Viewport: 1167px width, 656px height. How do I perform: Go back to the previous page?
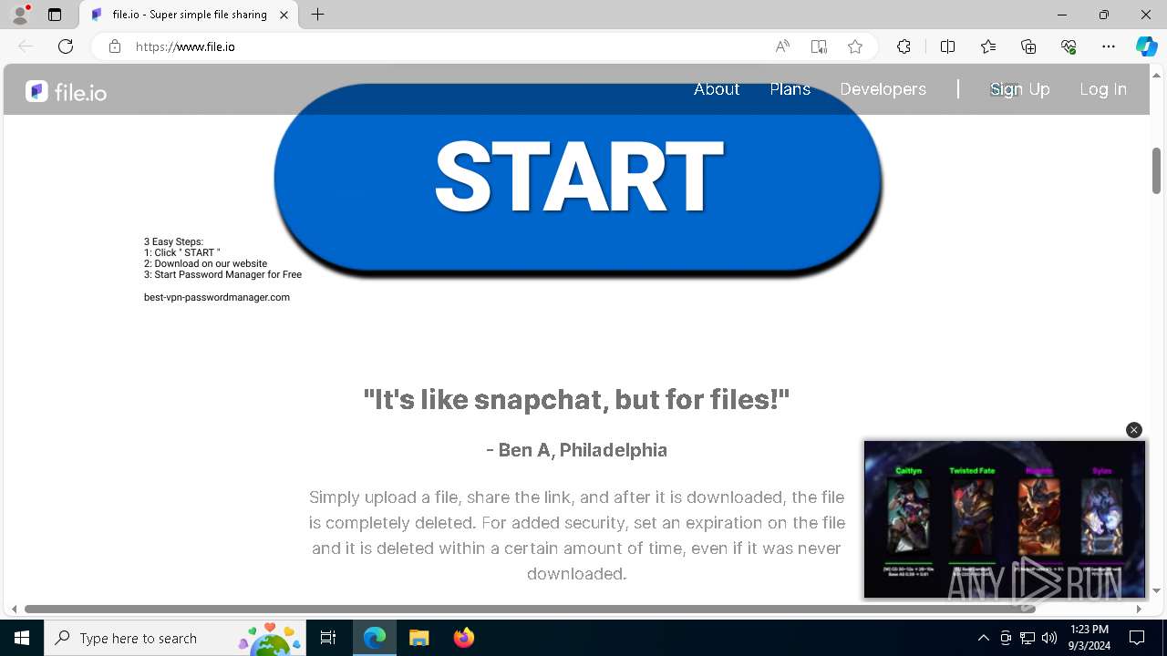[x=26, y=46]
